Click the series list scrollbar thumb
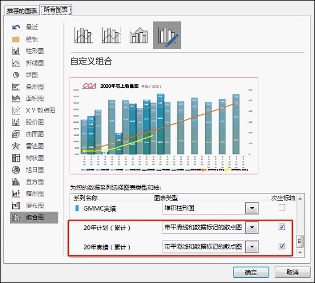This screenshot has width=315, height=283. coord(300,241)
